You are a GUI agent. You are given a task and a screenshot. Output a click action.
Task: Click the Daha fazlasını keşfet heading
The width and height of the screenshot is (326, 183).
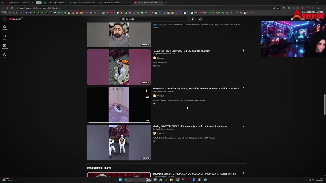click(99, 168)
